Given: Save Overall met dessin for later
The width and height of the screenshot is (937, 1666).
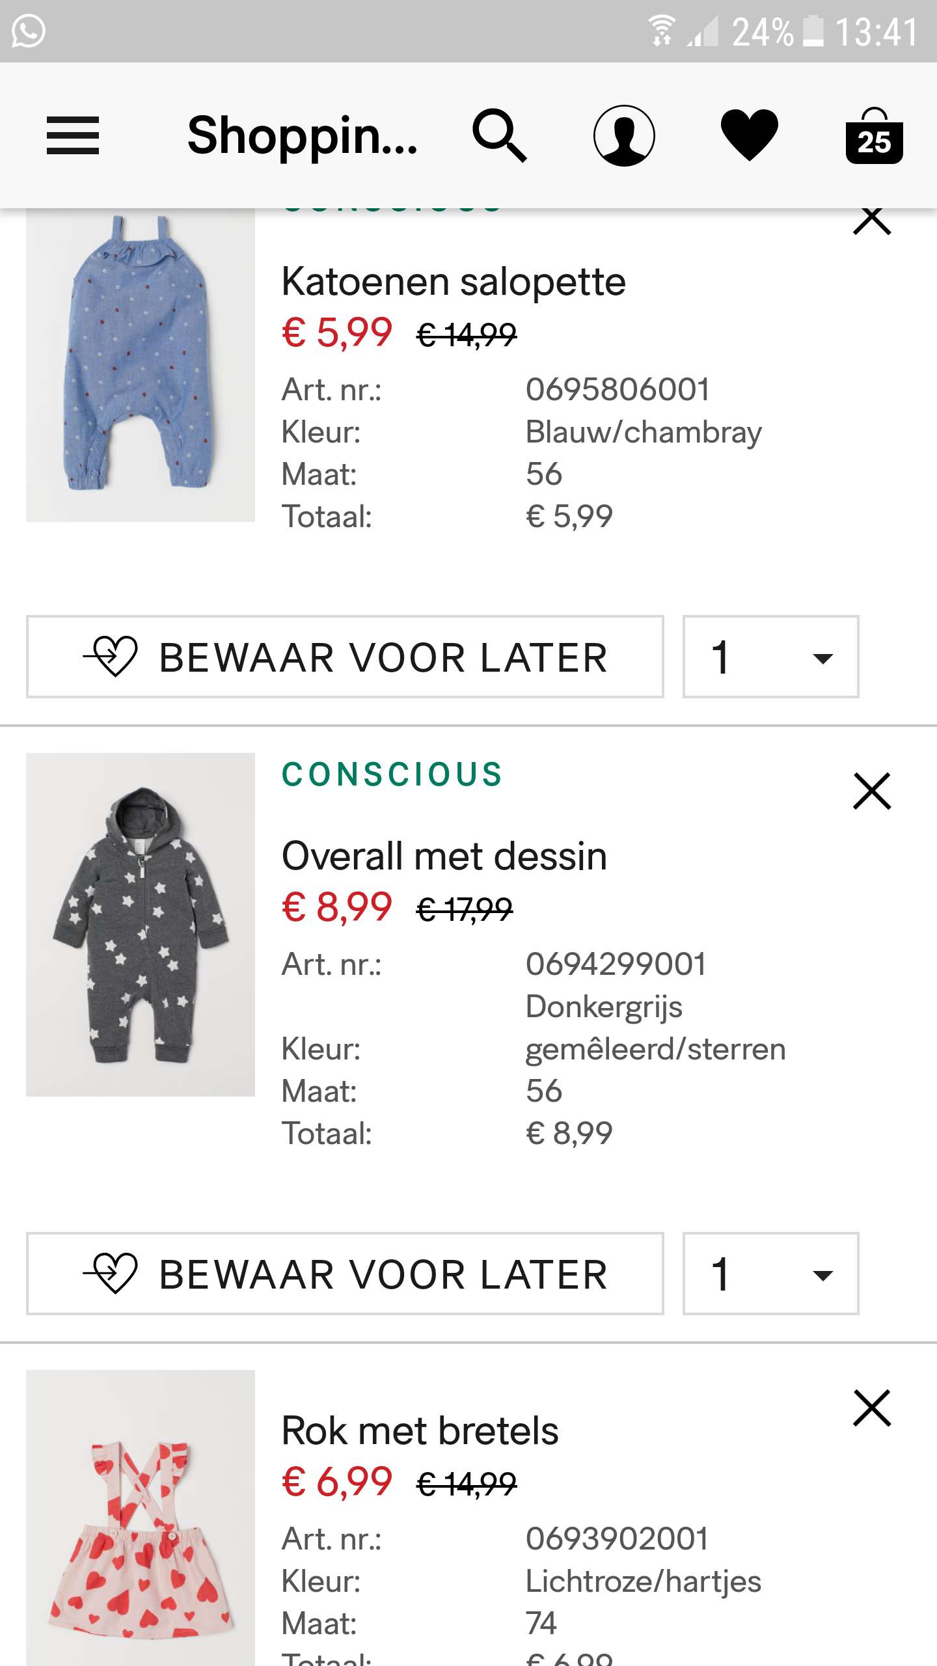Looking at the screenshot, I should 345,1274.
